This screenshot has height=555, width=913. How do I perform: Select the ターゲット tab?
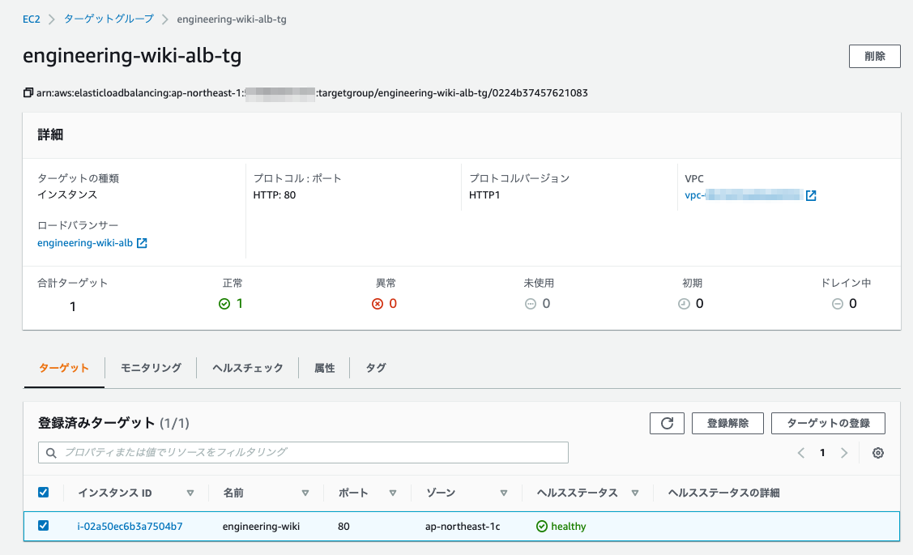(64, 368)
